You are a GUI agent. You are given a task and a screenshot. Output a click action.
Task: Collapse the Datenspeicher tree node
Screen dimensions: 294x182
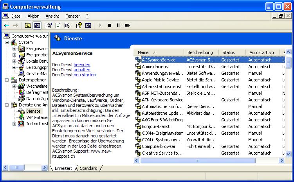(7, 80)
